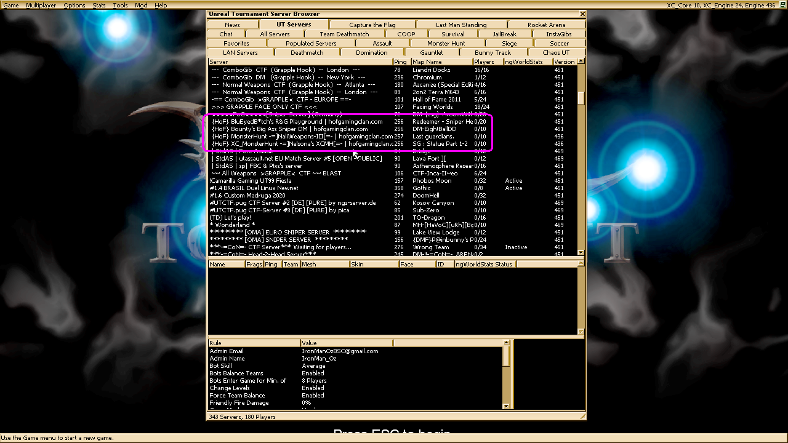Click the ngWorldStats column header
Image resolution: width=788 pixels, height=443 pixels.
pos(525,62)
